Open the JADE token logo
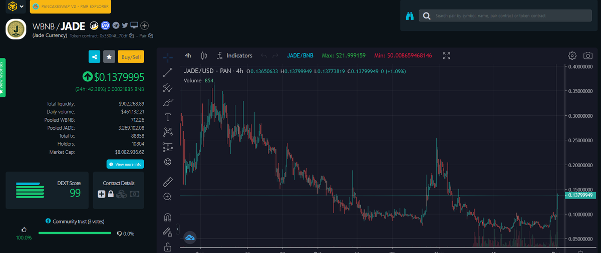Screen dimensions: 601x253 (16, 29)
